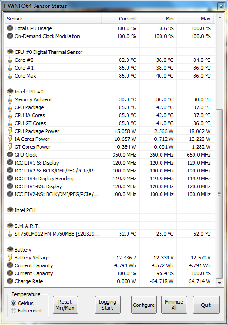Click the Minimize All button
228x325 pixels.
pos(174,305)
